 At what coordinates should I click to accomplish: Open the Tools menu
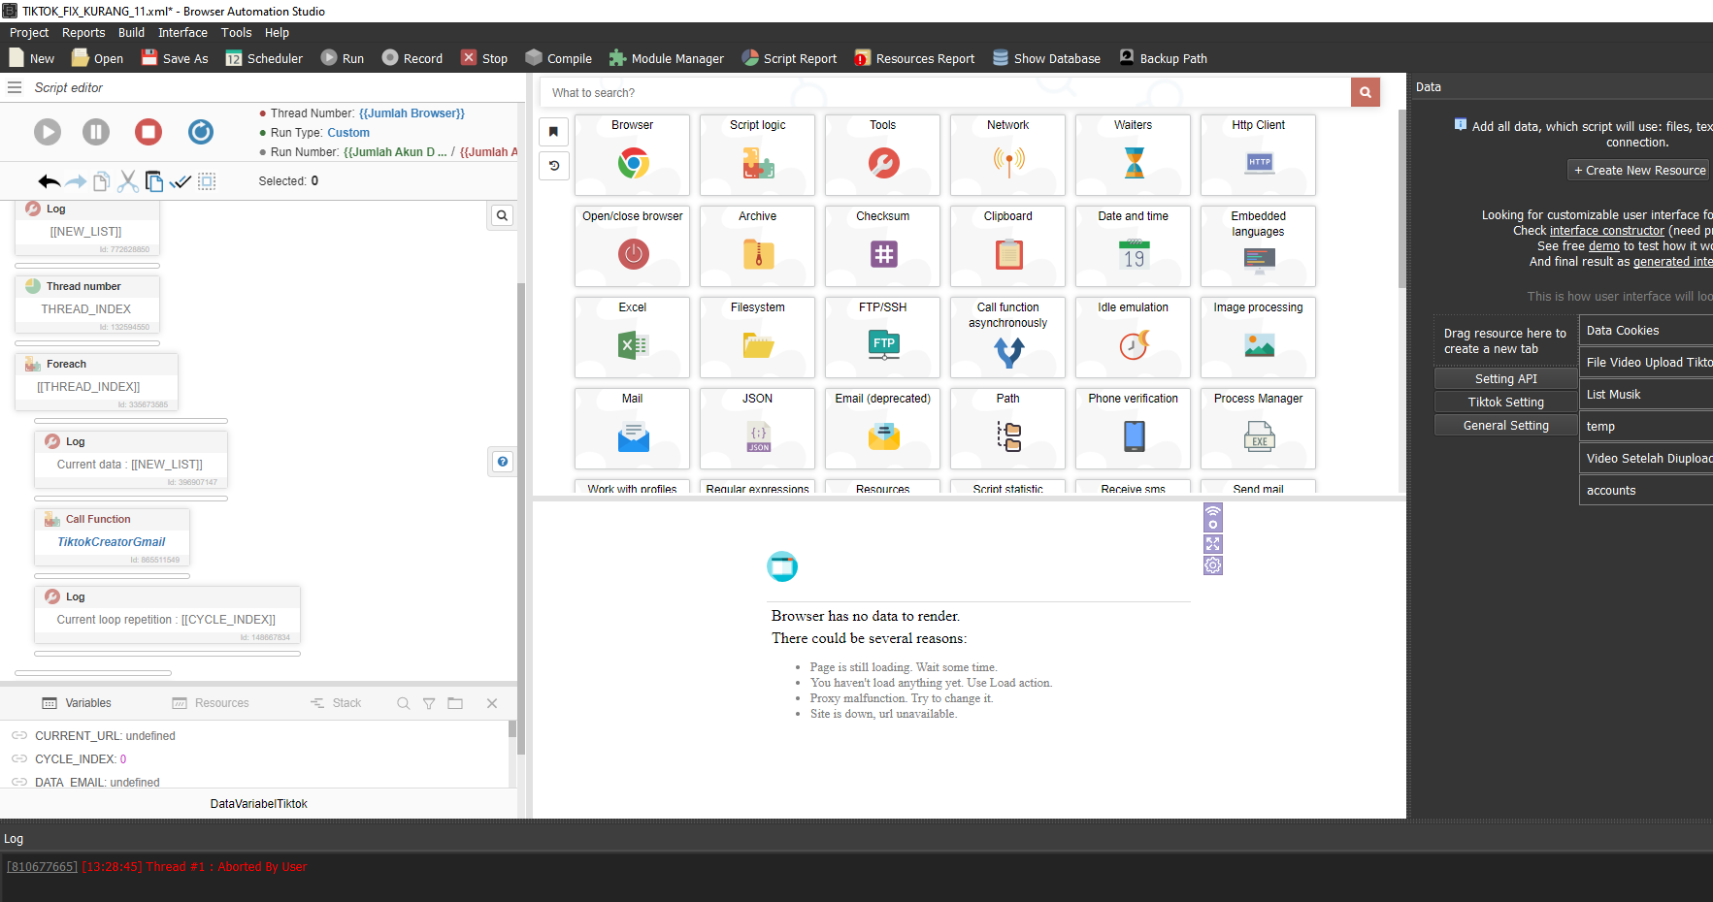[236, 33]
